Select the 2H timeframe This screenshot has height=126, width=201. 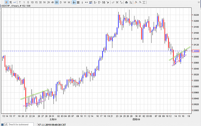(49, 2)
